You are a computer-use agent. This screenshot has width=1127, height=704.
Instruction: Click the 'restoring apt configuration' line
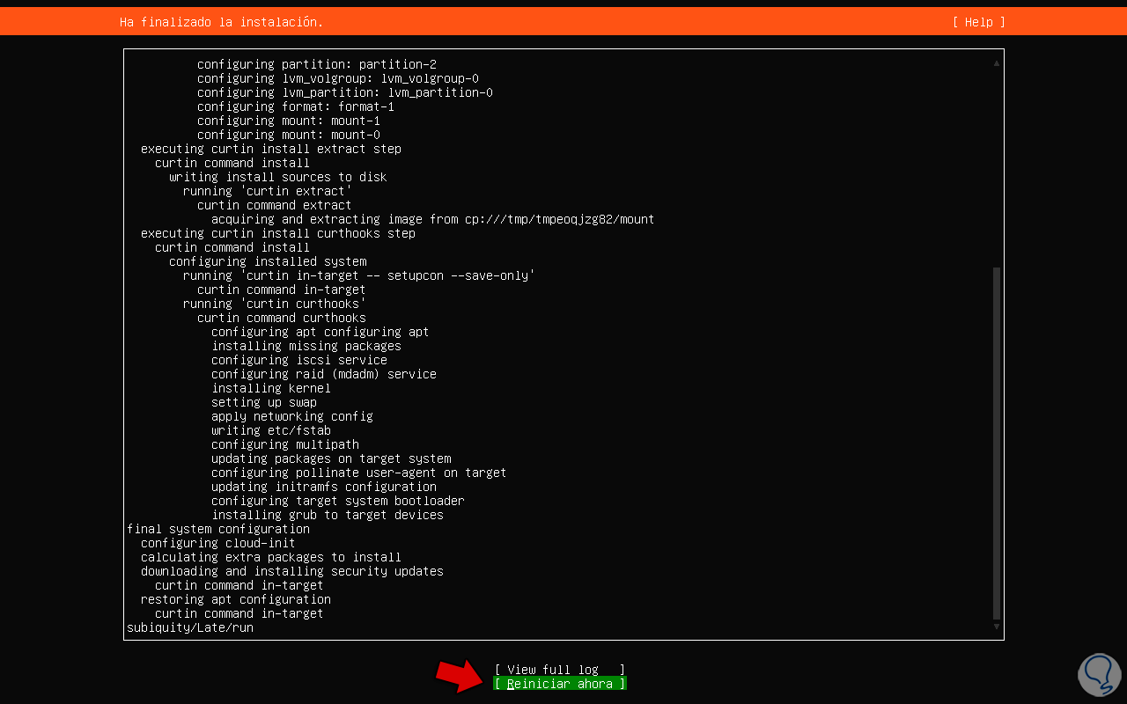(236, 599)
